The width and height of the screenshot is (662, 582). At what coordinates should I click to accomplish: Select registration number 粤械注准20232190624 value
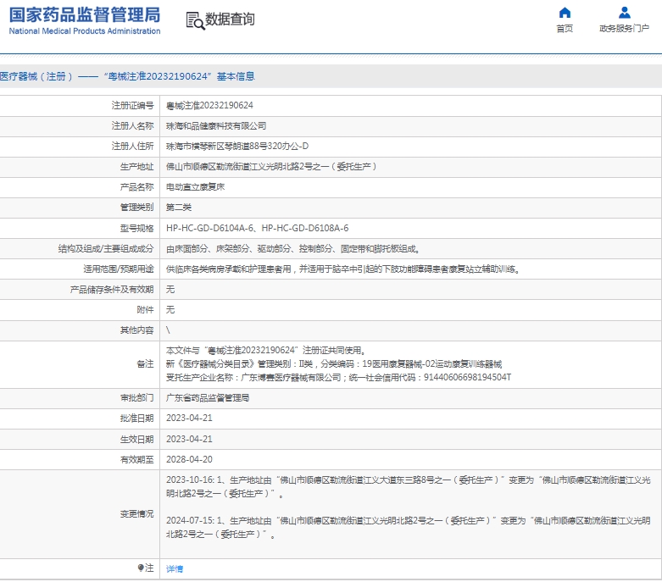tap(209, 106)
